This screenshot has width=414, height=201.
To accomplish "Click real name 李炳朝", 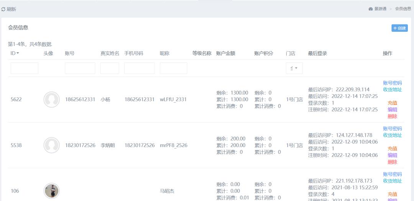I will click(x=108, y=145).
